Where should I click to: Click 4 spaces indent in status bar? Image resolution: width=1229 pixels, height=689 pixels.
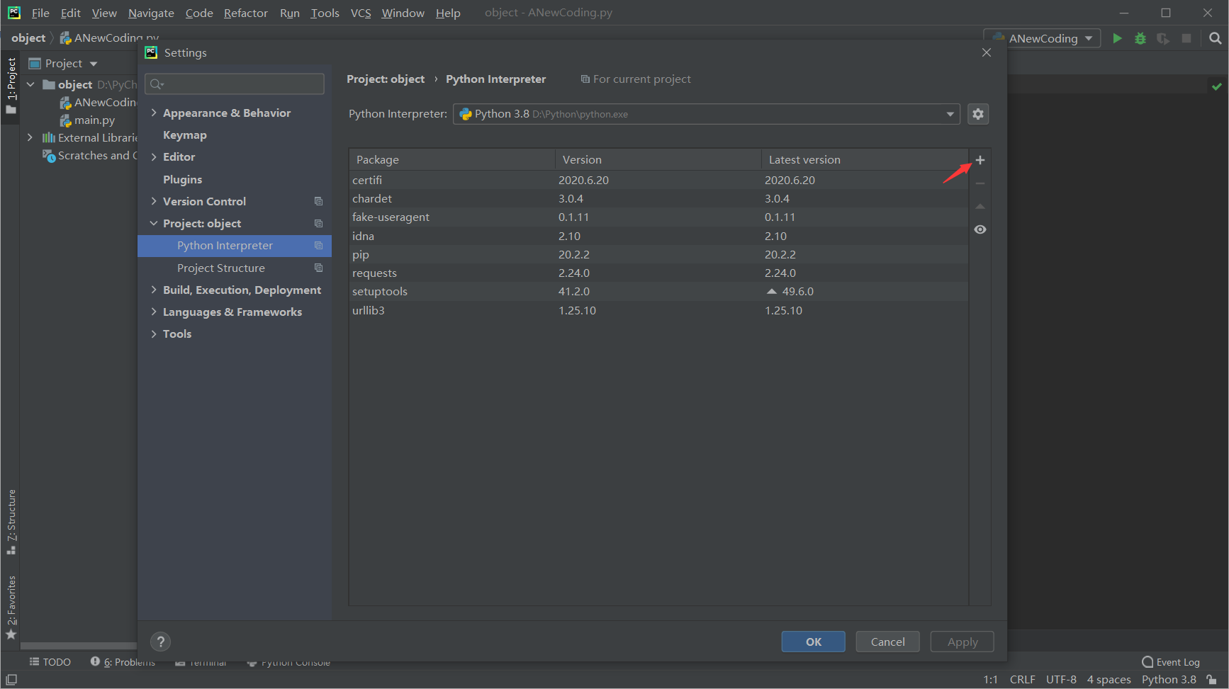tap(1109, 680)
